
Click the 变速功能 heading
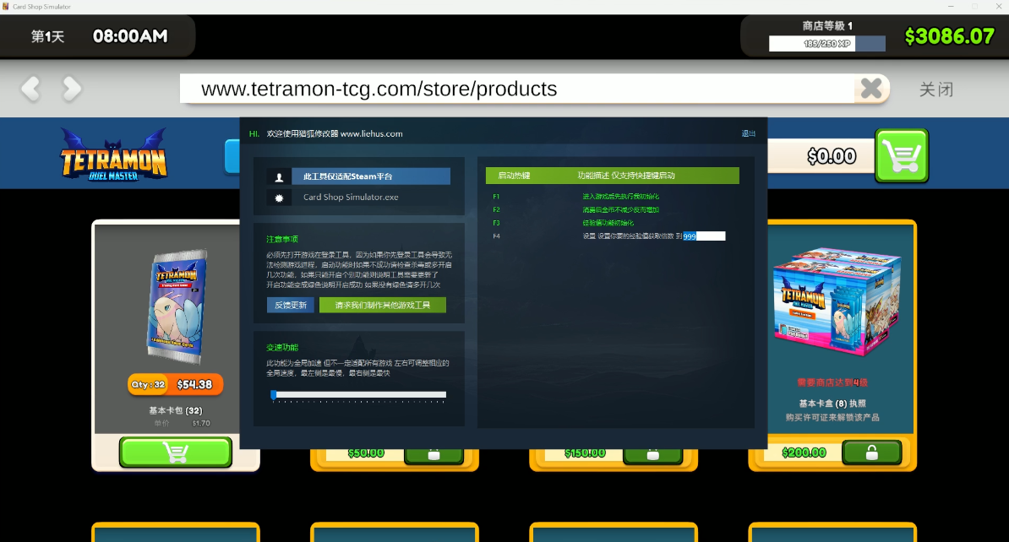point(282,347)
